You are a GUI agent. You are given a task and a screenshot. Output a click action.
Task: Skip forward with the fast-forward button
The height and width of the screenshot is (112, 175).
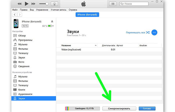click(x=33, y=4)
